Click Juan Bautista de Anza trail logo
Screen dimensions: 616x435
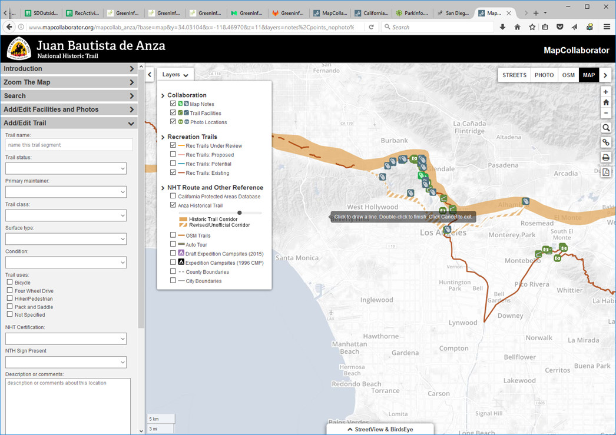click(18, 49)
